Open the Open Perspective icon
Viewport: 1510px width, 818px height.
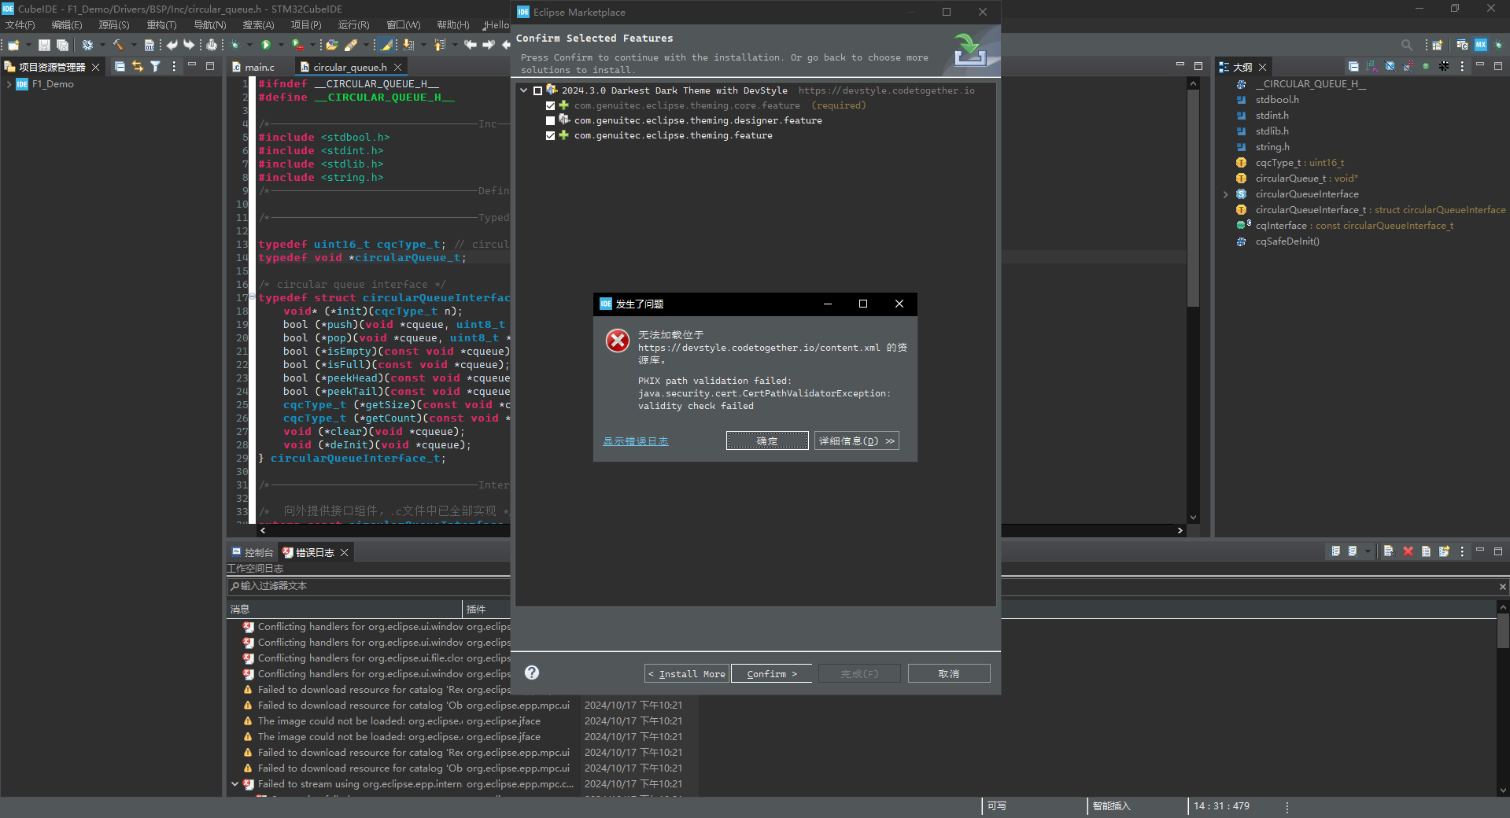1437,45
